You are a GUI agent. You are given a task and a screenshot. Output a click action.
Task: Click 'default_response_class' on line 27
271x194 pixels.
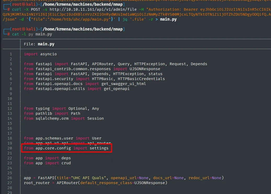click(x=106, y=183)
